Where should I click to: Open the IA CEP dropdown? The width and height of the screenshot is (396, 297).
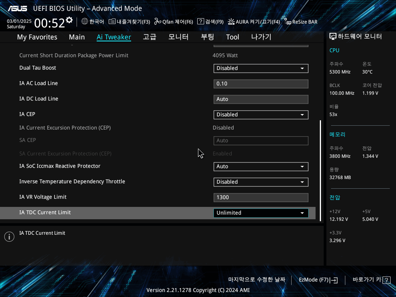(x=261, y=114)
